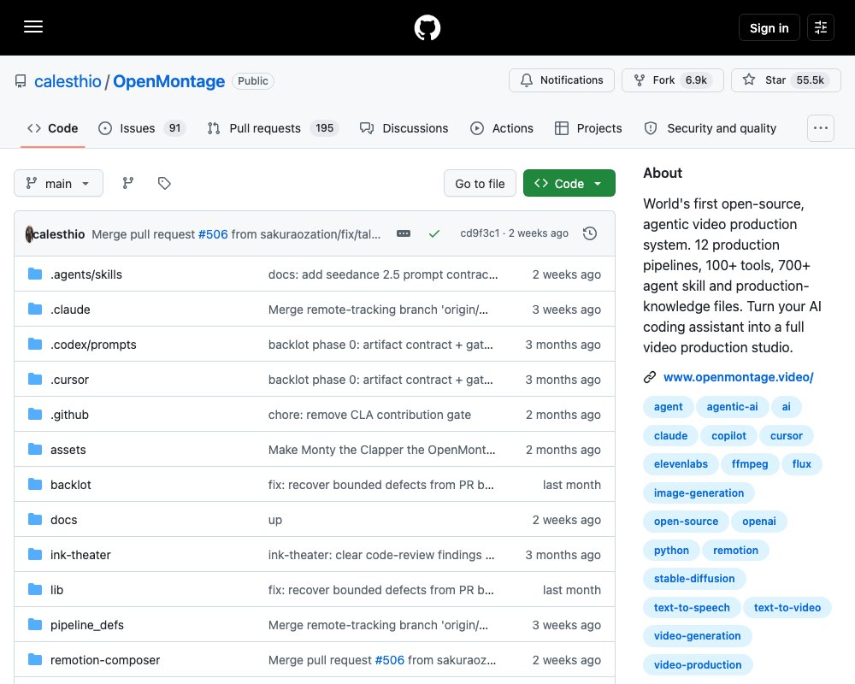Open the calesthio owner profile link
The image size is (855, 684).
coord(68,81)
